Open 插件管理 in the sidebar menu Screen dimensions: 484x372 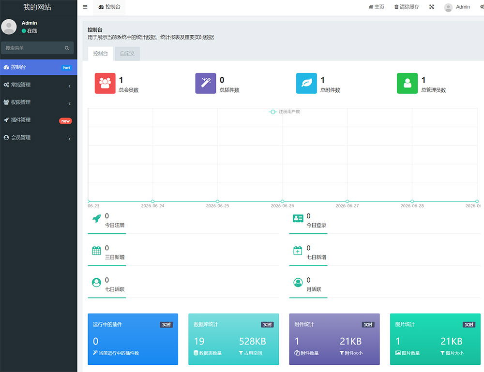tap(39, 120)
